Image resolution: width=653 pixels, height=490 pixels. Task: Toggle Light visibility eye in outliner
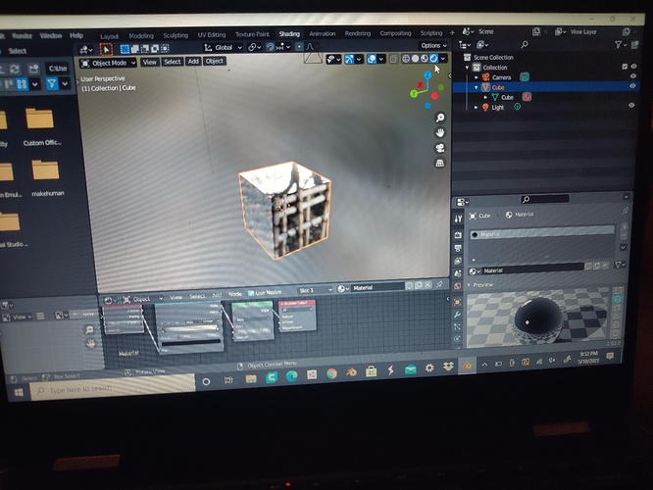(631, 105)
